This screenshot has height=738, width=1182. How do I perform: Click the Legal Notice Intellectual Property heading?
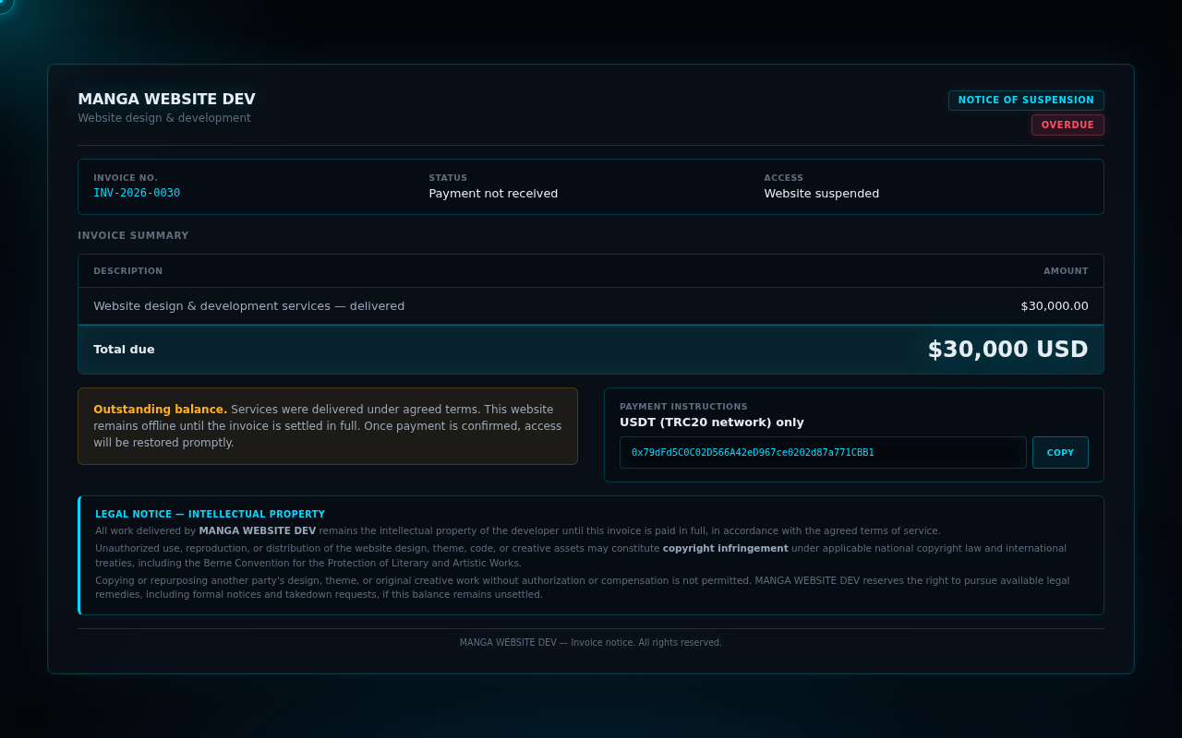point(210,515)
